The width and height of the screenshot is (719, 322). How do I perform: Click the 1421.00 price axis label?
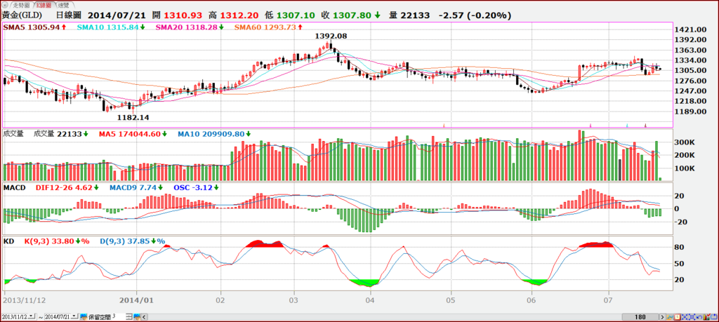coord(692,29)
